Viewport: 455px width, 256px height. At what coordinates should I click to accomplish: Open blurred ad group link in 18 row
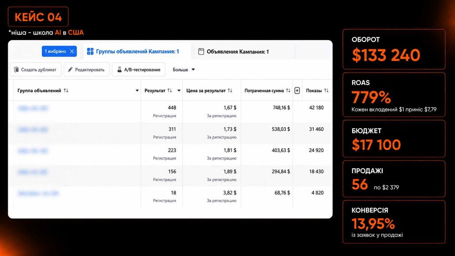pos(38,193)
